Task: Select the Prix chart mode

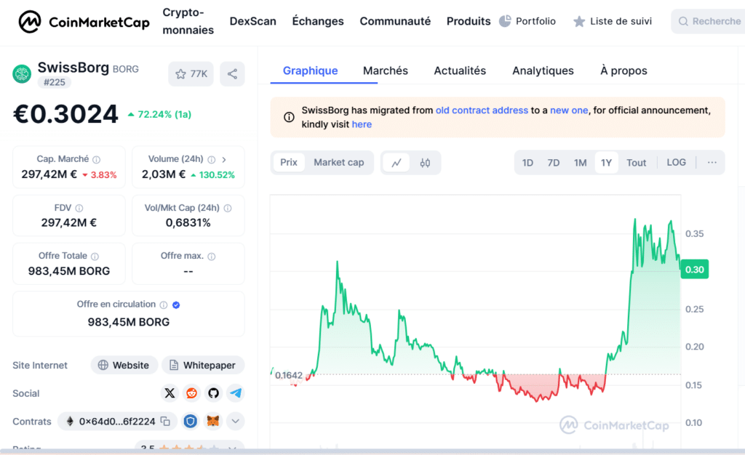Action: pos(288,162)
